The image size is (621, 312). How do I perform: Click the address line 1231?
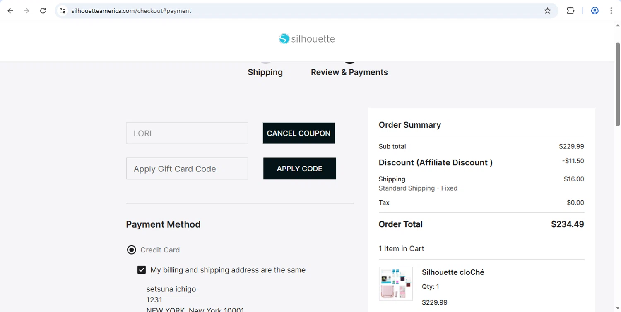(x=154, y=300)
